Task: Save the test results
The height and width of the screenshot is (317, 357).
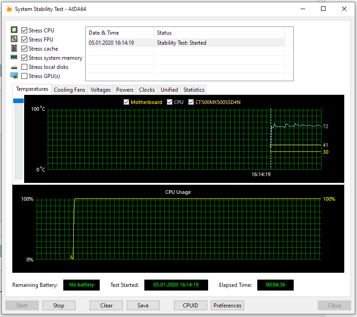Action: [143, 306]
